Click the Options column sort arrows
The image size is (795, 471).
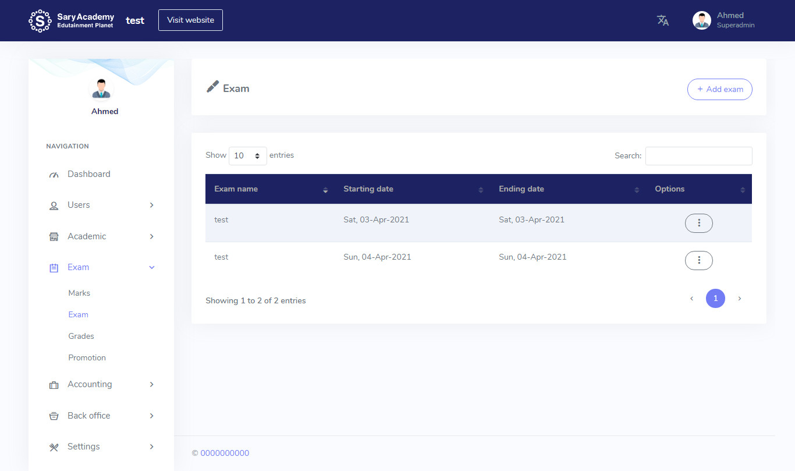pos(743,190)
